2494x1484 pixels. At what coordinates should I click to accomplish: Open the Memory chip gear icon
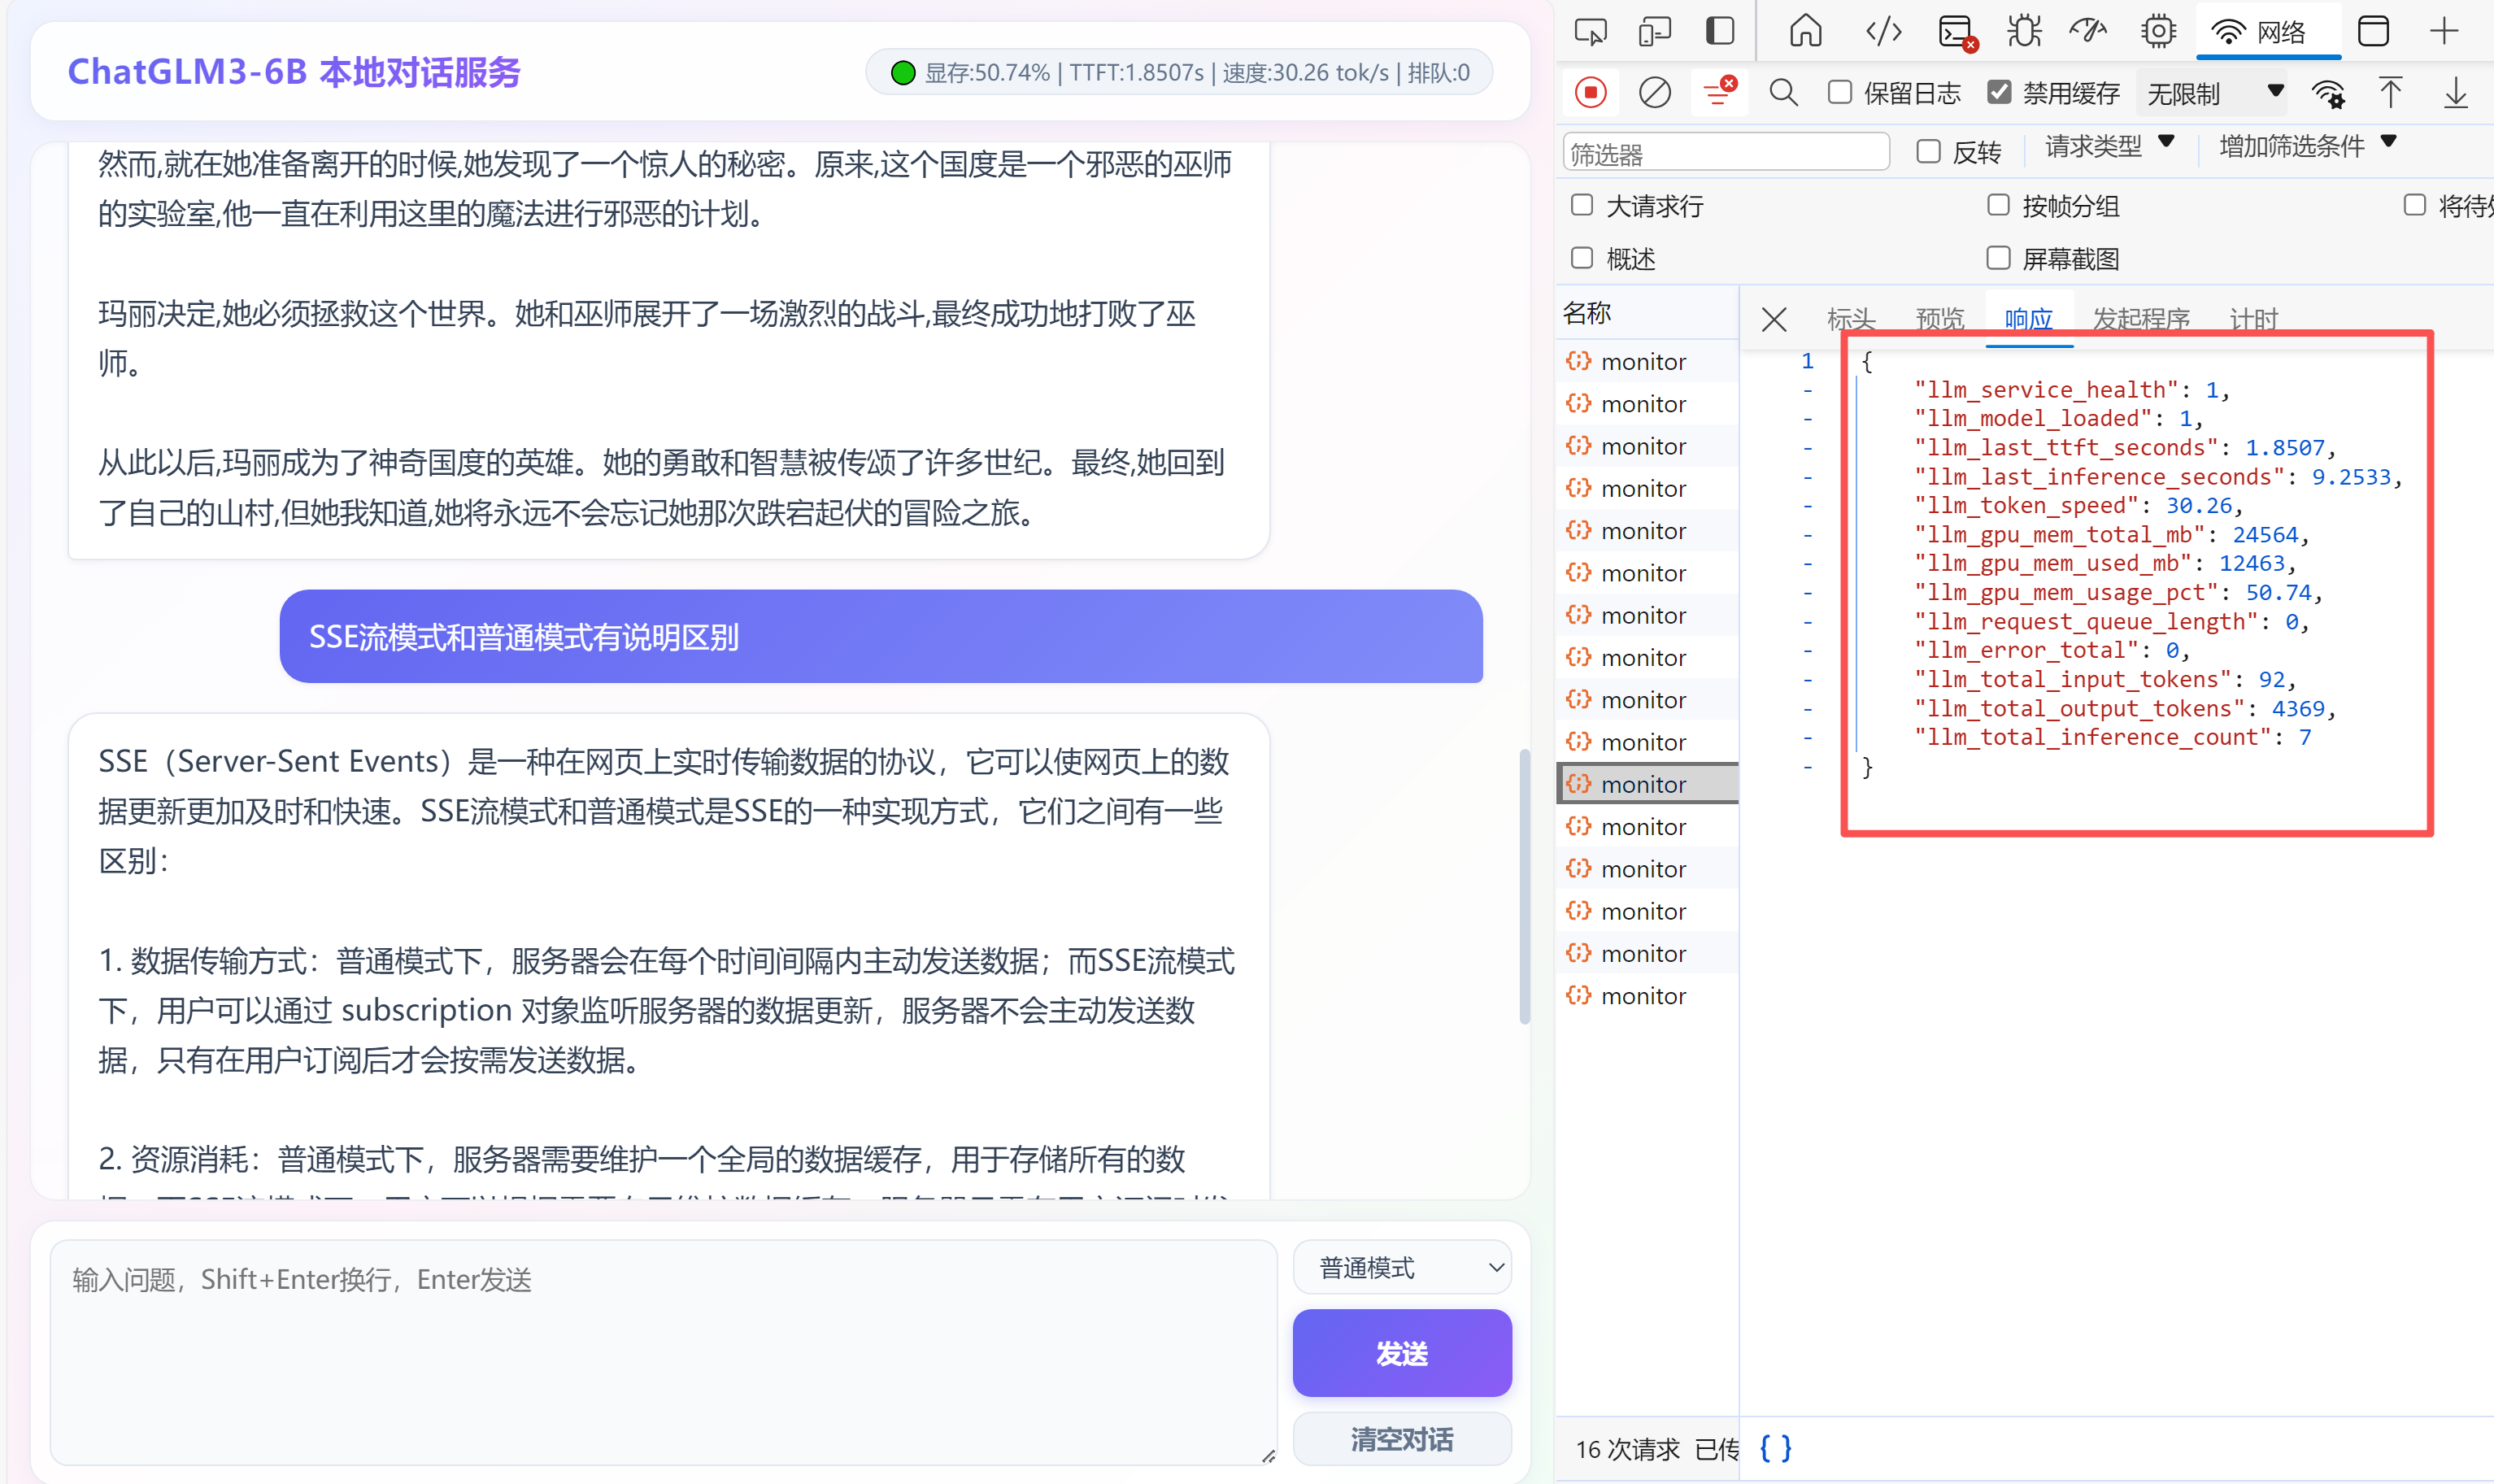click(x=2158, y=32)
